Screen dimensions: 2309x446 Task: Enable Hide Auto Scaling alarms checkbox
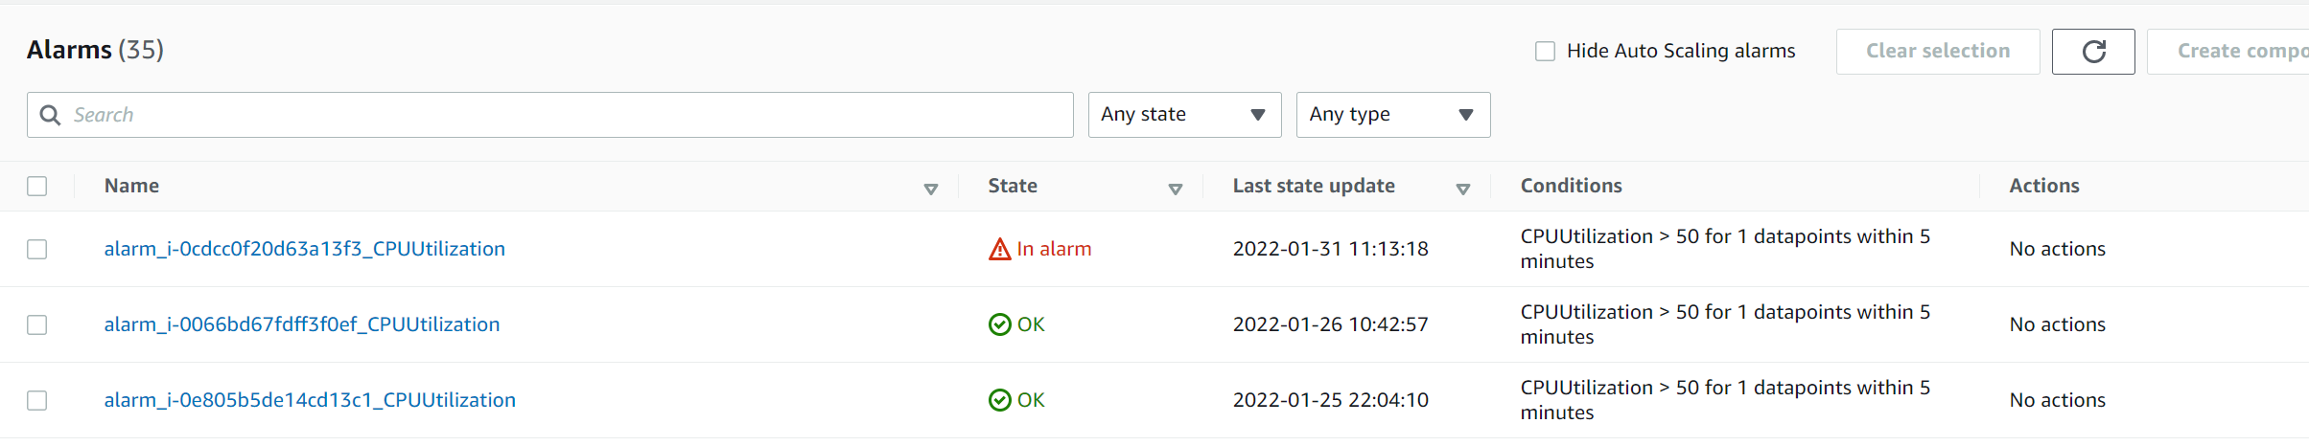coord(1545,51)
